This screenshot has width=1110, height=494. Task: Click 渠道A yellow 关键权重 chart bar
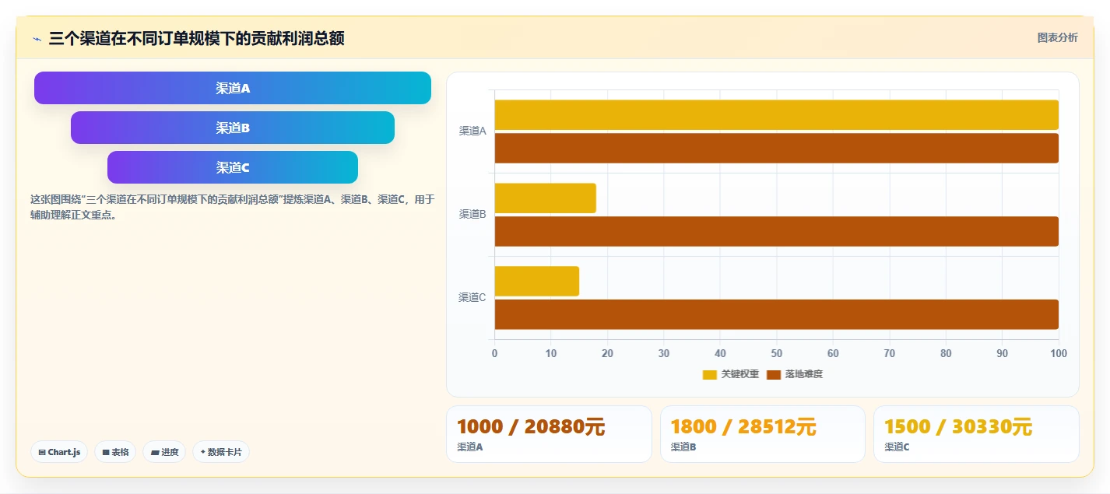776,115
